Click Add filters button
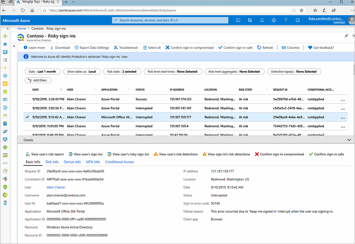 click(x=38, y=80)
